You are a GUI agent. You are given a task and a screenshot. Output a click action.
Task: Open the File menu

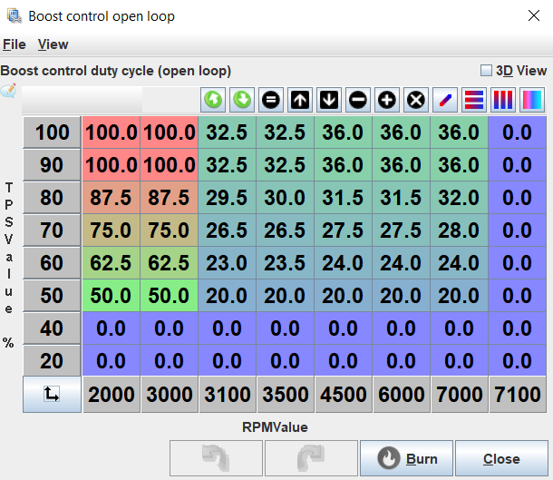tap(14, 44)
